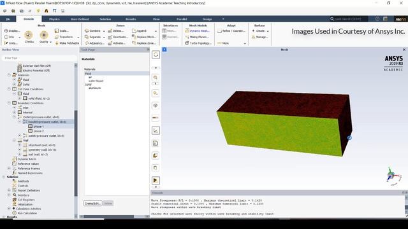Open the Surface Create dropdown

[268, 31]
